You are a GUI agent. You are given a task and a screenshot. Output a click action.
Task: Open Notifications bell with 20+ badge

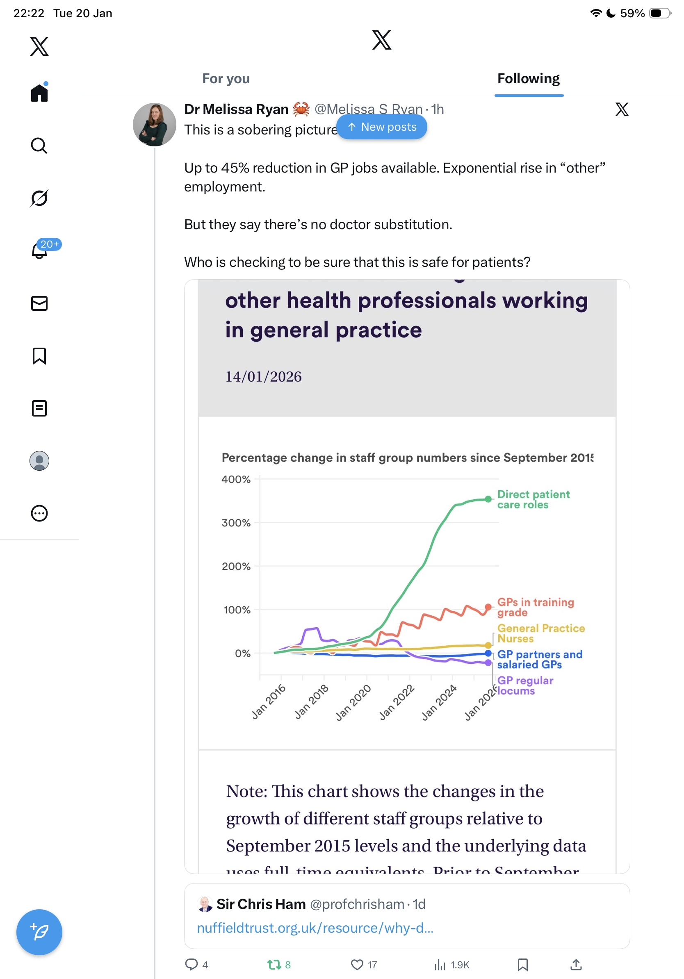pyautogui.click(x=40, y=250)
